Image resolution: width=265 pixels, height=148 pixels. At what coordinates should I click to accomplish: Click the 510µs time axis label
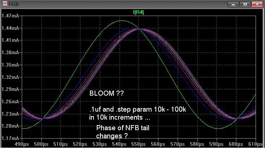coord(61,144)
